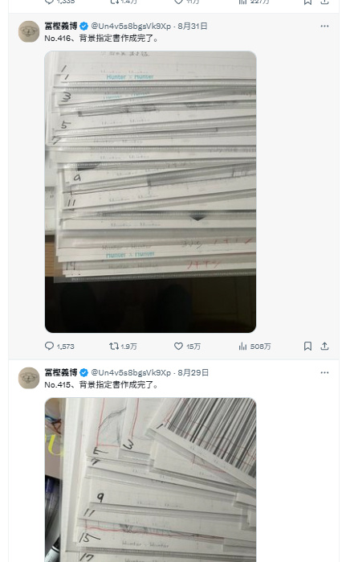
Task: Open the 8月29日 timestamp link
Action: click(x=193, y=372)
